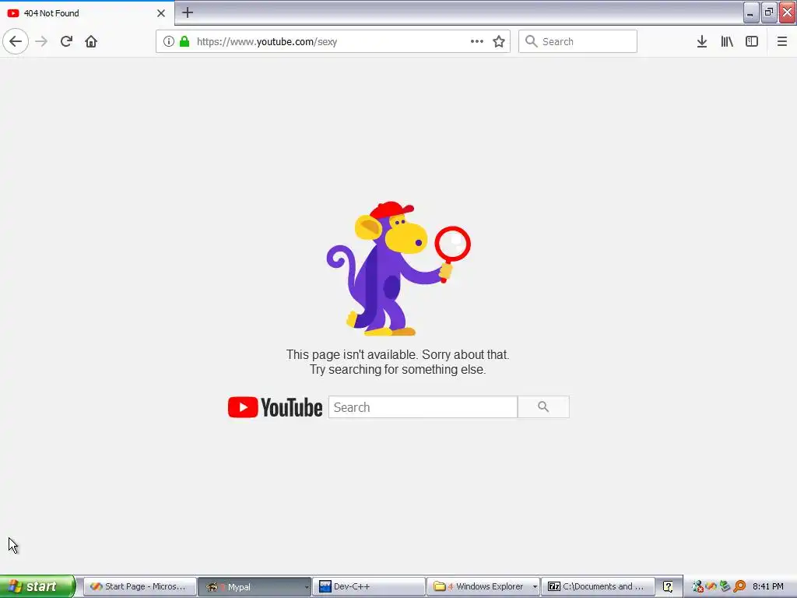Toggle the sidebar view icon
The width and height of the screenshot is (797, 598).
point(752,41)
